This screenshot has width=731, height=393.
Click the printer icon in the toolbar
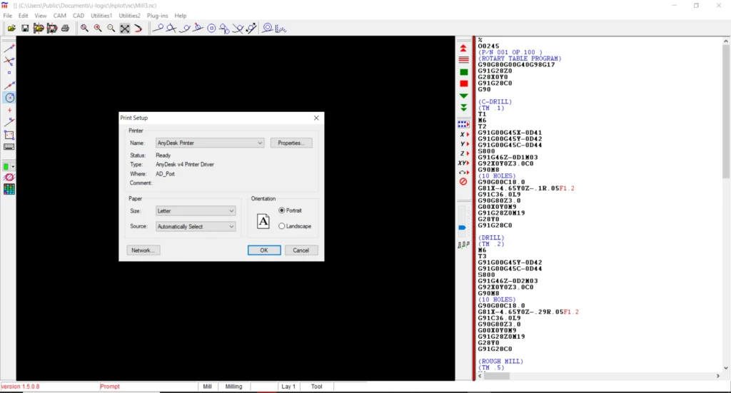[x=65, y=29]
